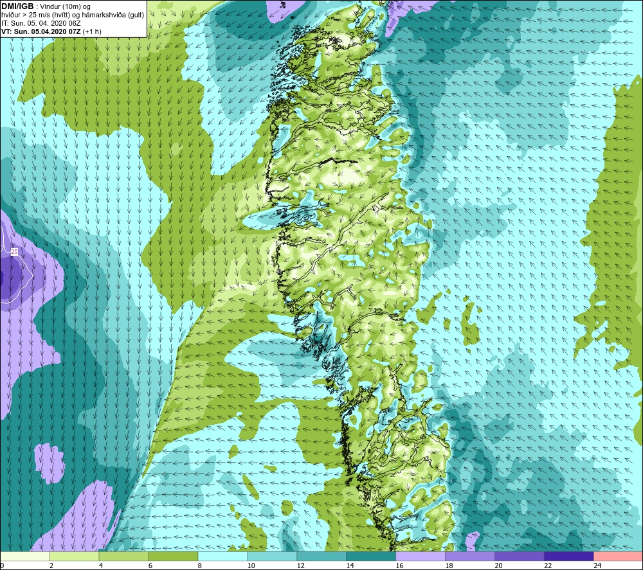Click the pale cream 0–2 m/s legend swatch
The height and width of the screenshot is (570, 643).
[x=24, y=556]
